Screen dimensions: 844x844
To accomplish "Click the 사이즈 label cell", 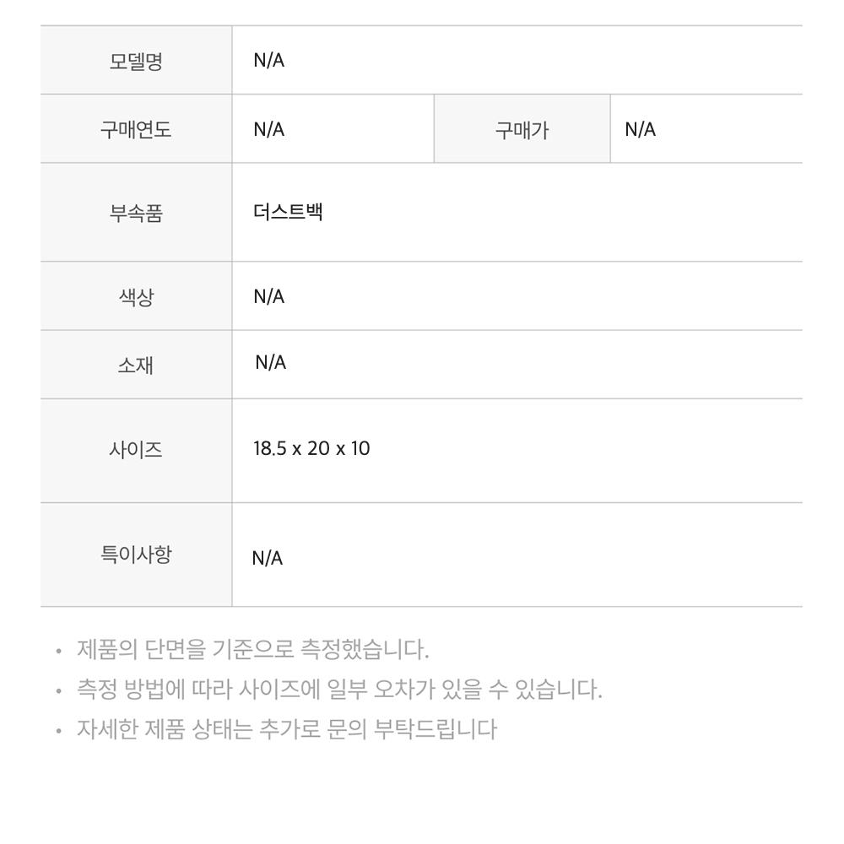I will (x=136, y=451).
